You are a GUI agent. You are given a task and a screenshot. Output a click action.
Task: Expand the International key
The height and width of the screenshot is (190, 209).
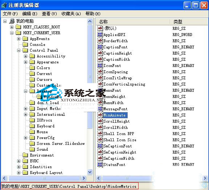(26, 114)
